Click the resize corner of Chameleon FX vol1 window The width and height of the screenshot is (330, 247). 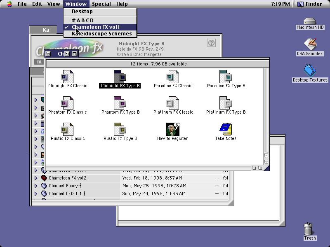(266, 168)
